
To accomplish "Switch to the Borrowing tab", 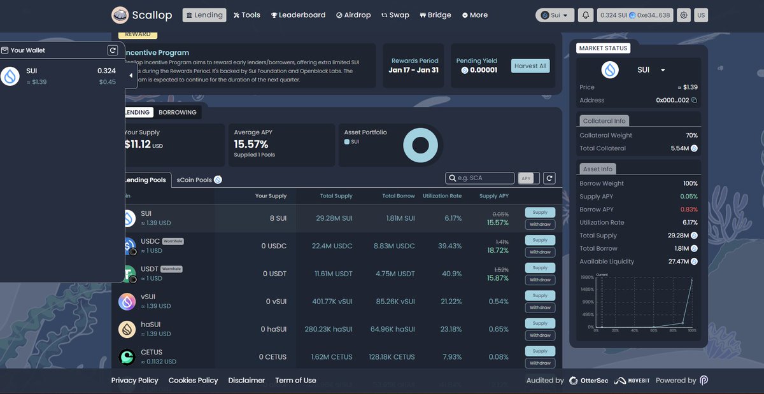I will click(x=178, y=112).
